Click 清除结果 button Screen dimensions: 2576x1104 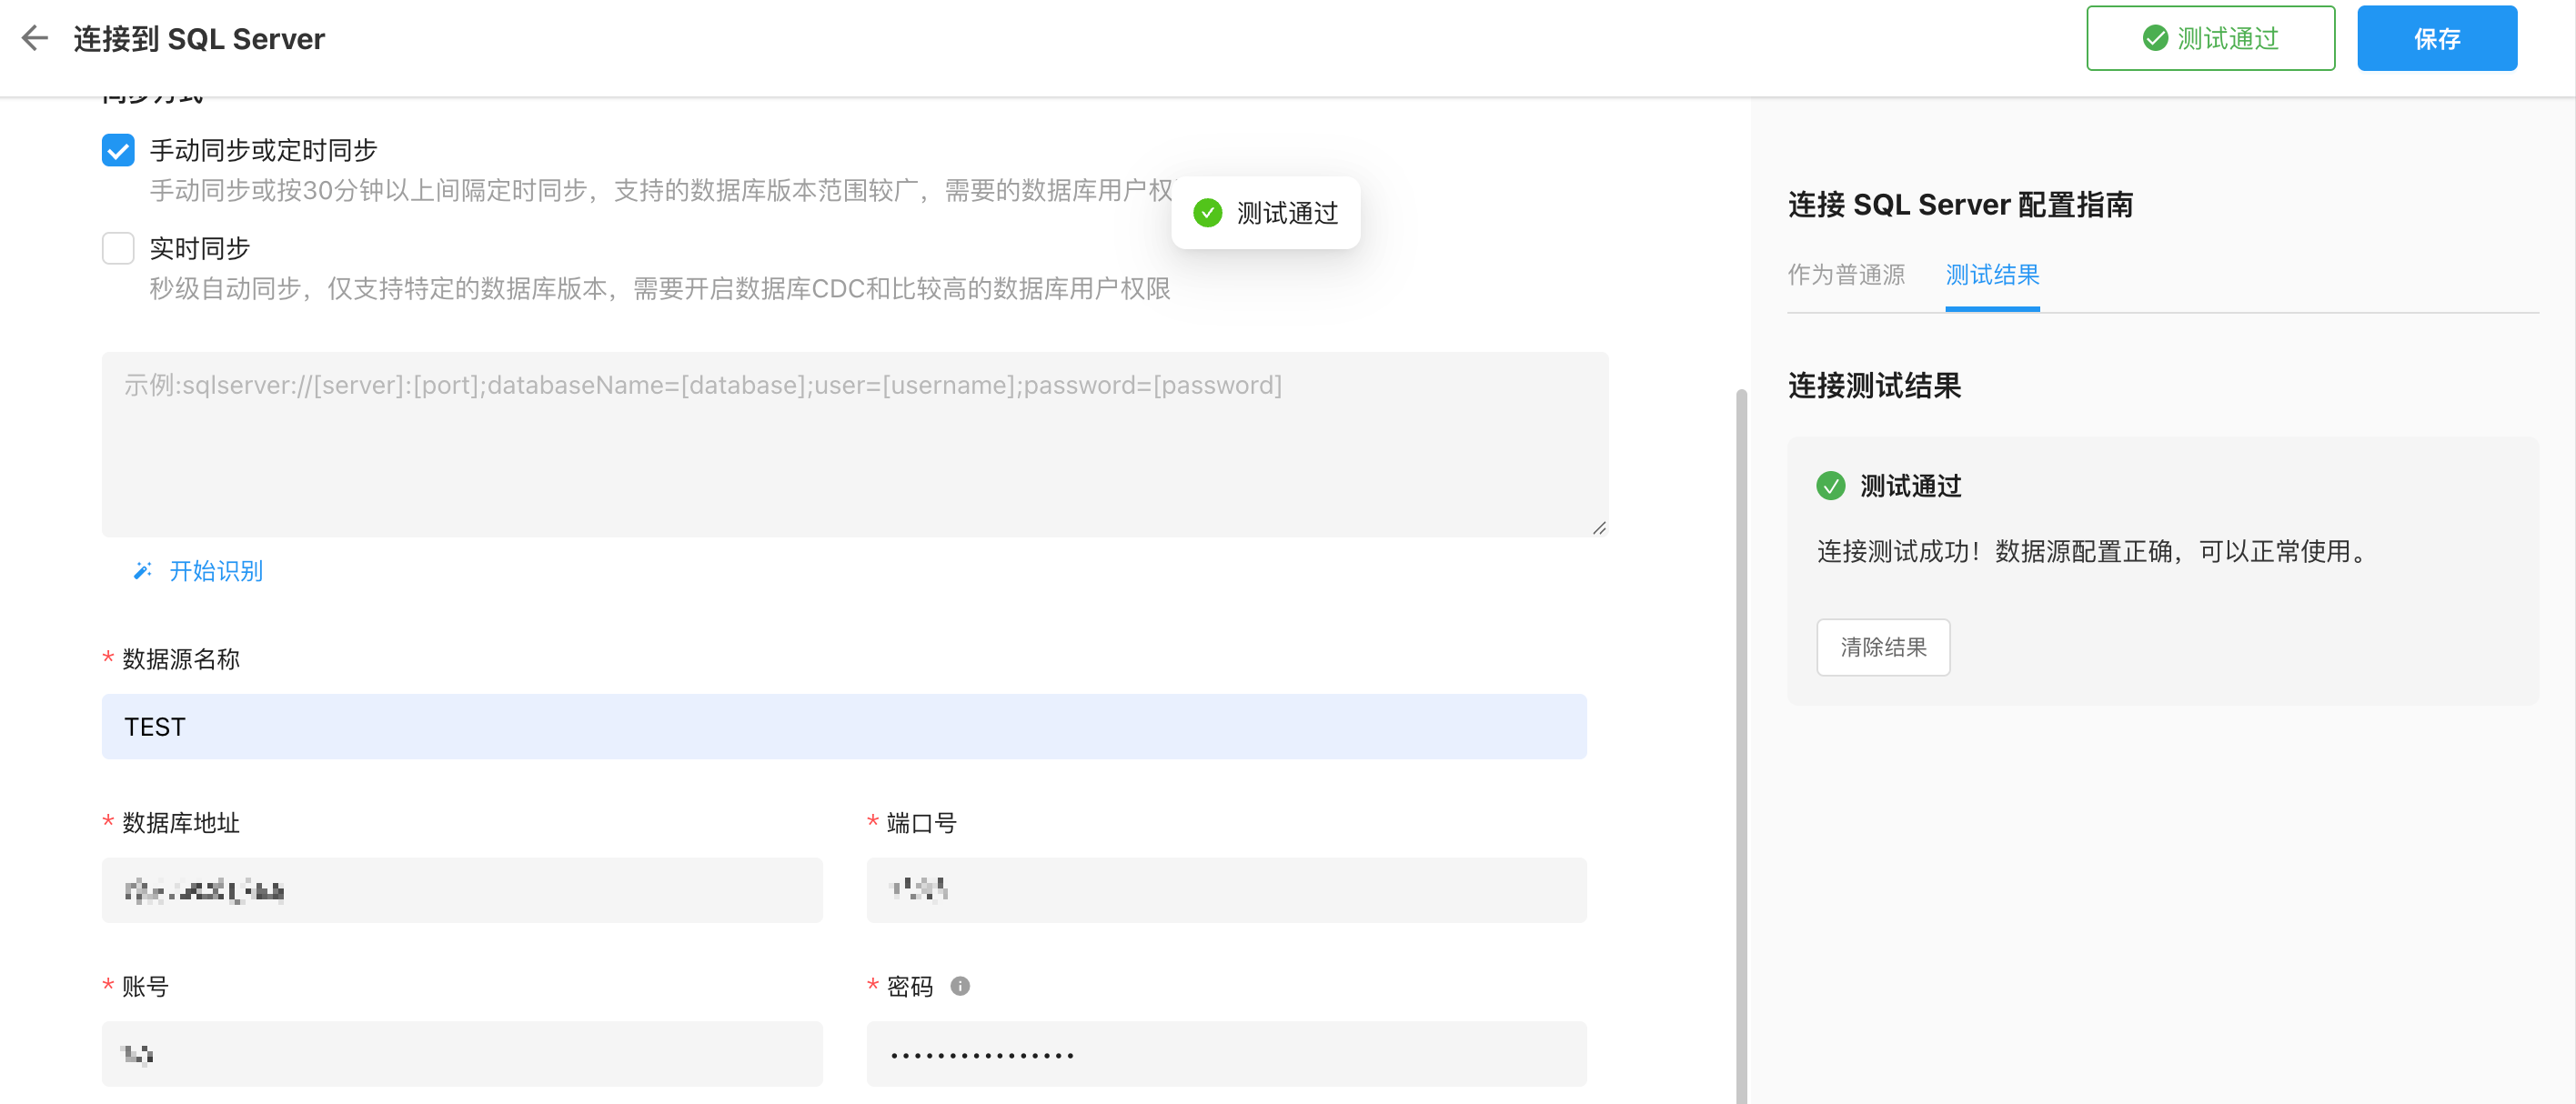pos(1882,647)
